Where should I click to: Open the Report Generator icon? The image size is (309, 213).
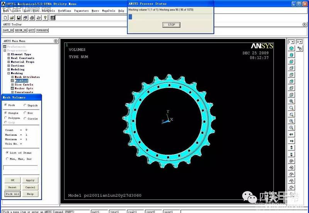pyautogui.click(x=39, y=18)
